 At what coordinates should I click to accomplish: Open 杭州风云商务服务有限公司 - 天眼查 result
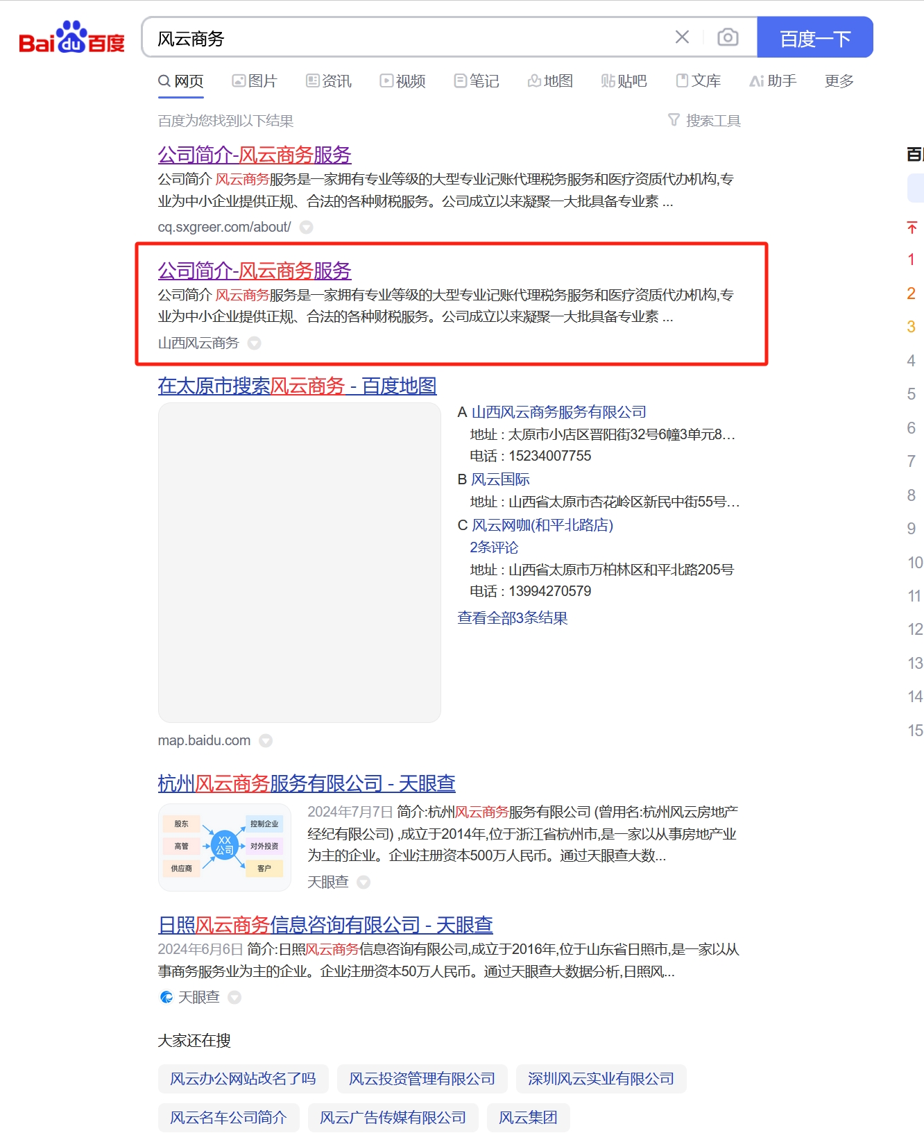click(307, 783)
